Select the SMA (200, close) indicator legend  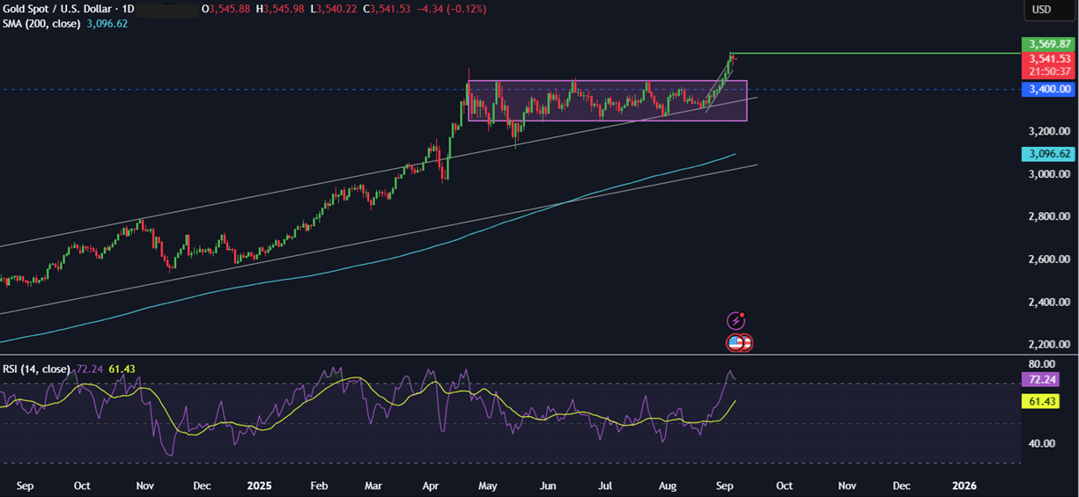(x=42, y=24)
